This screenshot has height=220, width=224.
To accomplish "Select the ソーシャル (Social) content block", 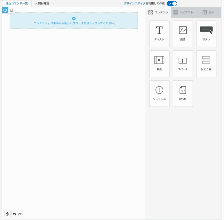I will [159, 94].
